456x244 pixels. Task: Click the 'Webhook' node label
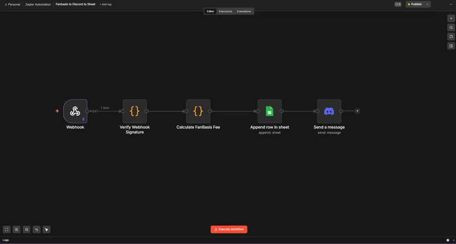click(75, 127)
